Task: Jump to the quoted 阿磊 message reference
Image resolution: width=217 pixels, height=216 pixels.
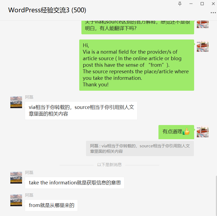Action: [140, 148]
